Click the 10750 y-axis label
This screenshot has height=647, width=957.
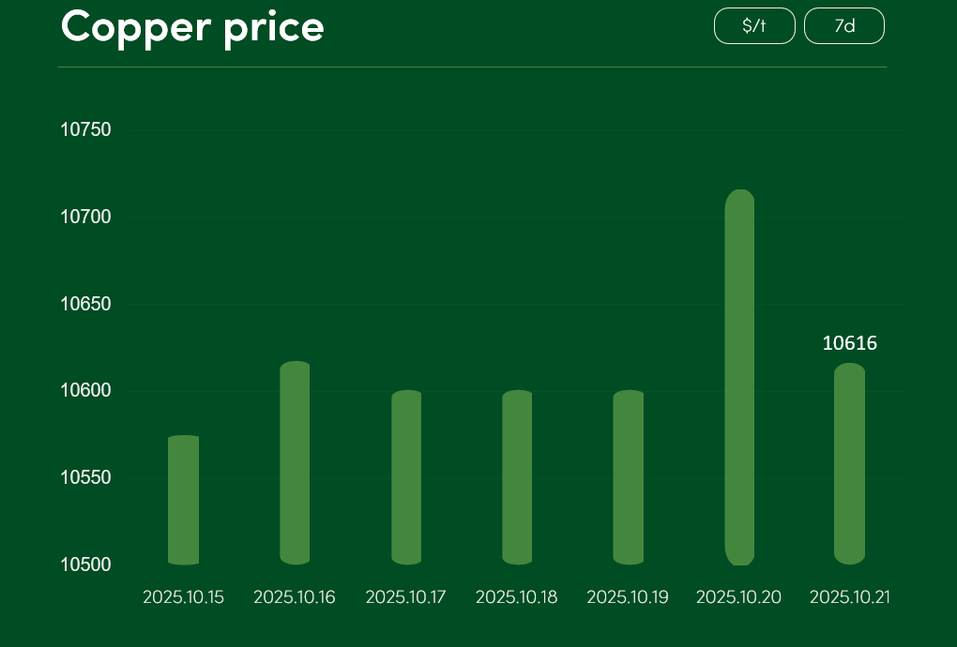(86, 129)
